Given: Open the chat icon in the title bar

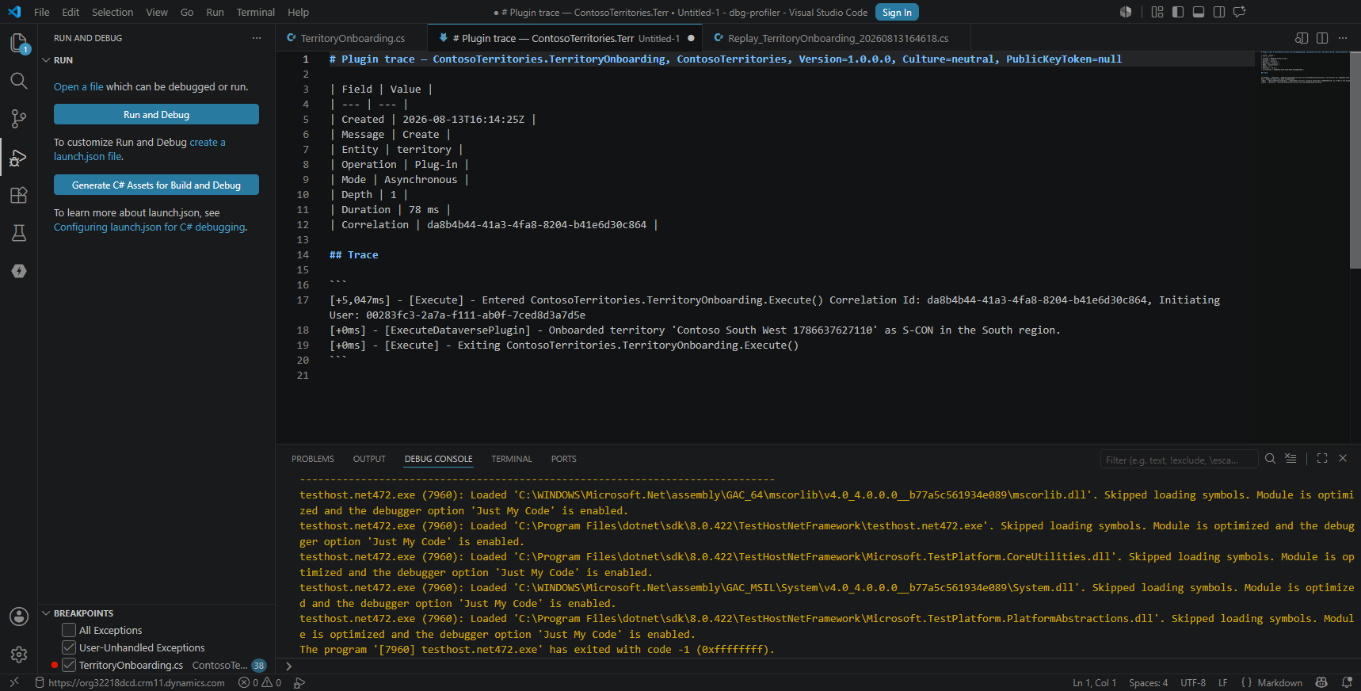Looking at the screenshot, I should pos(1240,12).
